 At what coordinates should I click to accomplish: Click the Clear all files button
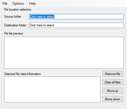coord(113,82)
